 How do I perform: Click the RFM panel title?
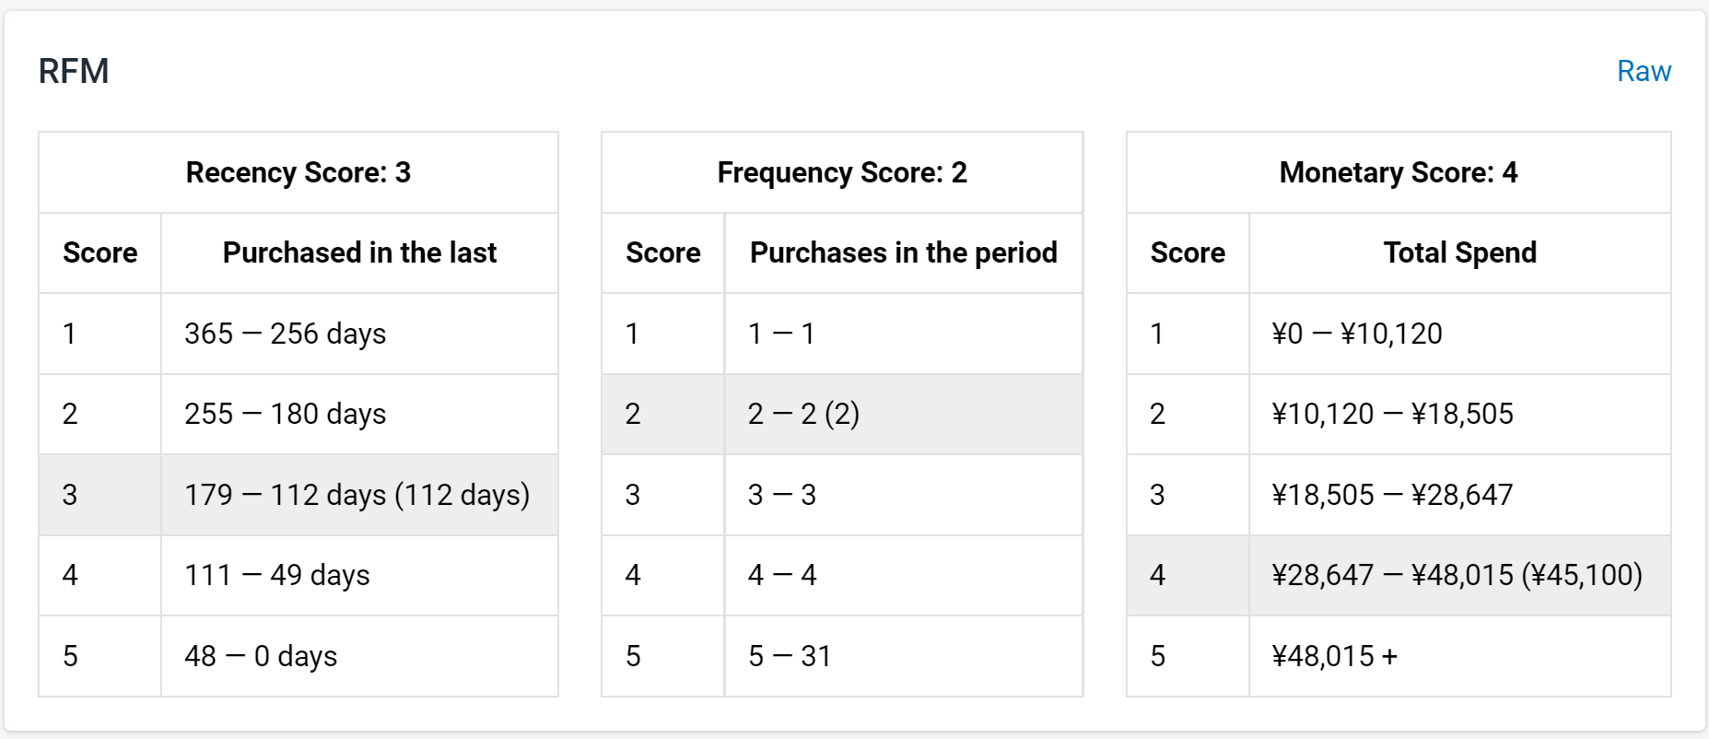(74, 71)
